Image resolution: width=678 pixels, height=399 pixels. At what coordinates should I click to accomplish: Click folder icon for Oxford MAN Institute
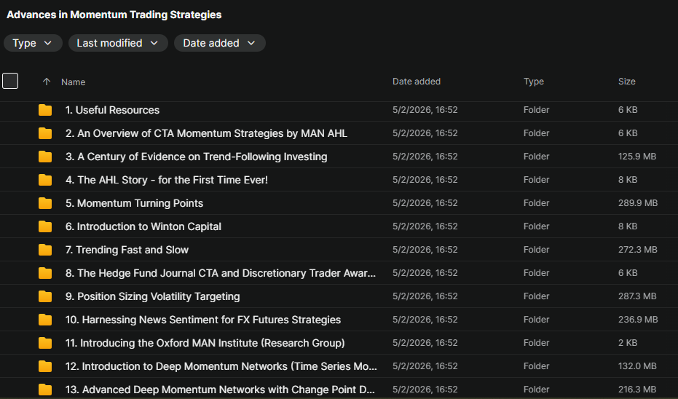point(45,344)
